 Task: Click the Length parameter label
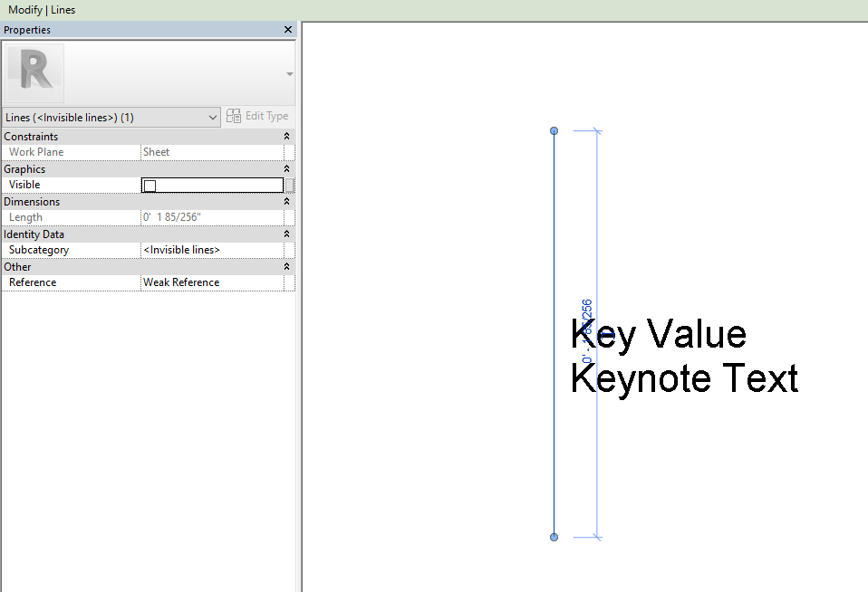(x=25, y=217)
